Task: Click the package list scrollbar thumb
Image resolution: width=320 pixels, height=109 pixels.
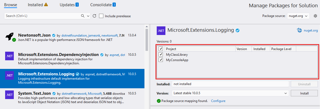Action: [147, 40]
